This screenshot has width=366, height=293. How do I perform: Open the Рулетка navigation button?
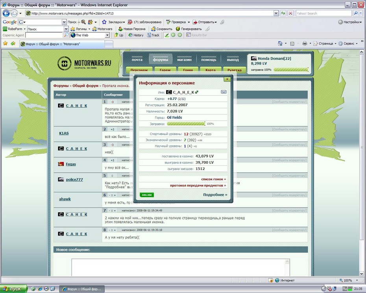(x=234, y=70)
